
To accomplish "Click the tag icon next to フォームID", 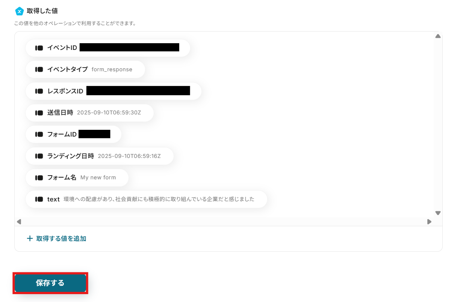I will (39, 134).
